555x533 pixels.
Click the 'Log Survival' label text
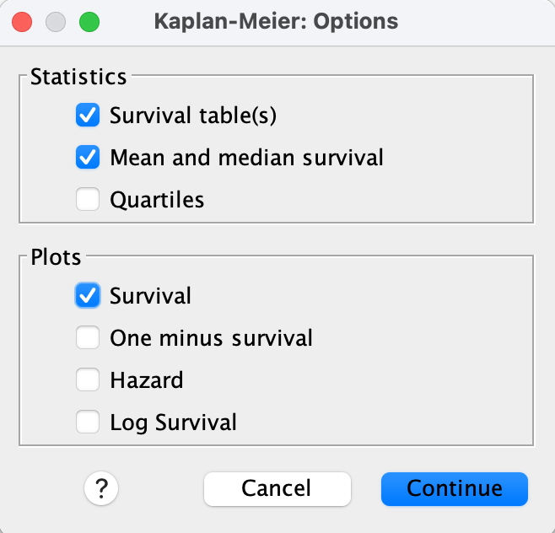[x=173, y=422]
